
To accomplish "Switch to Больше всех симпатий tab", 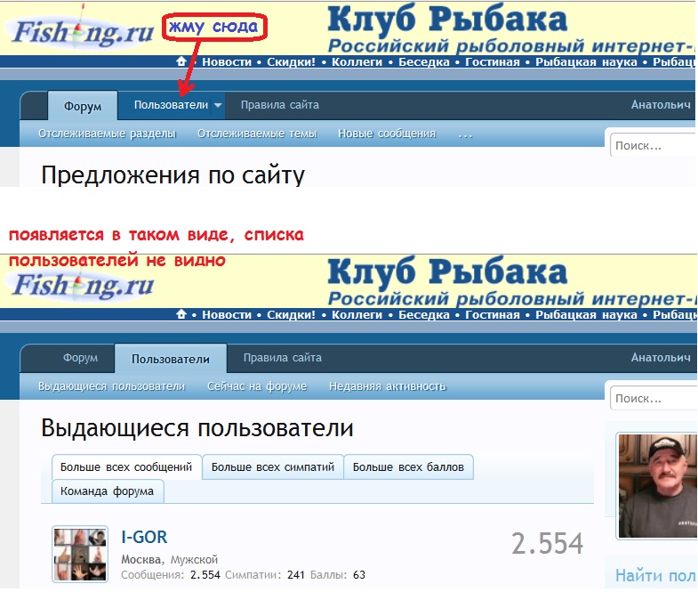I will click(273, 466).
